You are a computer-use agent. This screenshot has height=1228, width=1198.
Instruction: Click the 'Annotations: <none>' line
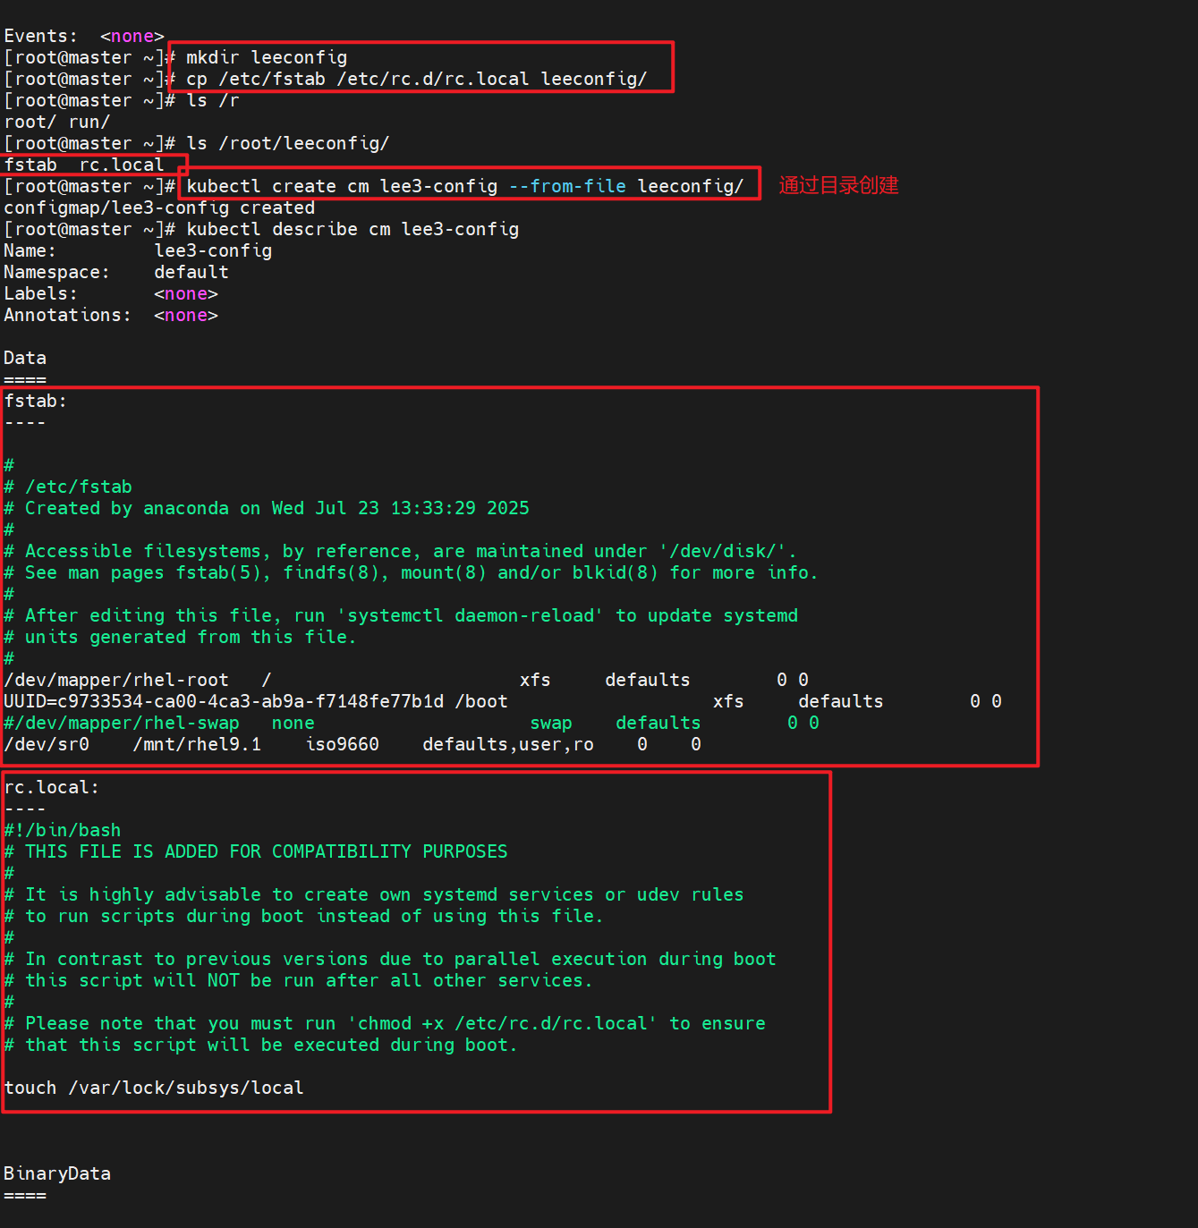tap(111, 315)
